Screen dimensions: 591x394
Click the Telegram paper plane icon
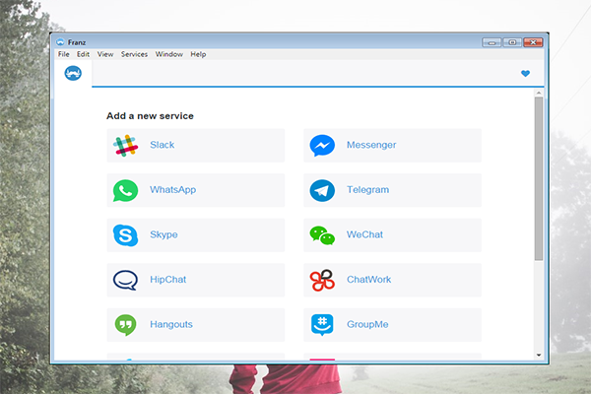pos(322,190)
